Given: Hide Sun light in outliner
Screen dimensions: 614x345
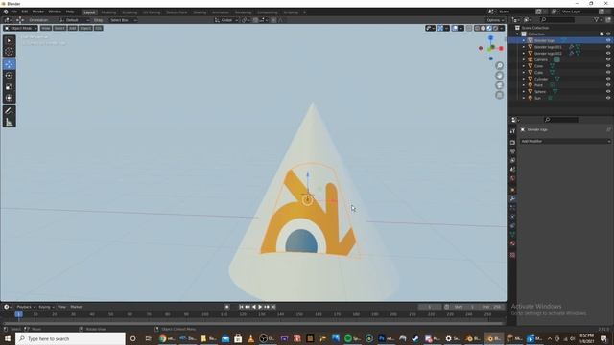Looking at the screenshot, I should [x=608, y=98].
